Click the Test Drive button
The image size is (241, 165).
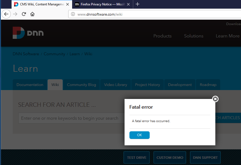(137, 157)
